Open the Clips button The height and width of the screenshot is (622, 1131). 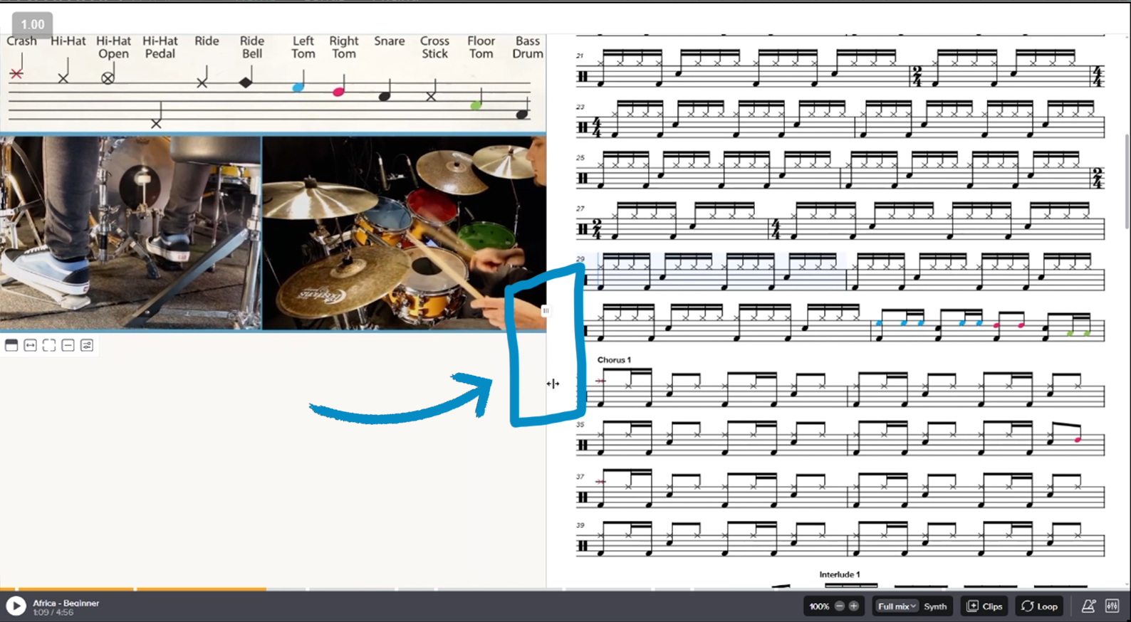coord(984,606)
